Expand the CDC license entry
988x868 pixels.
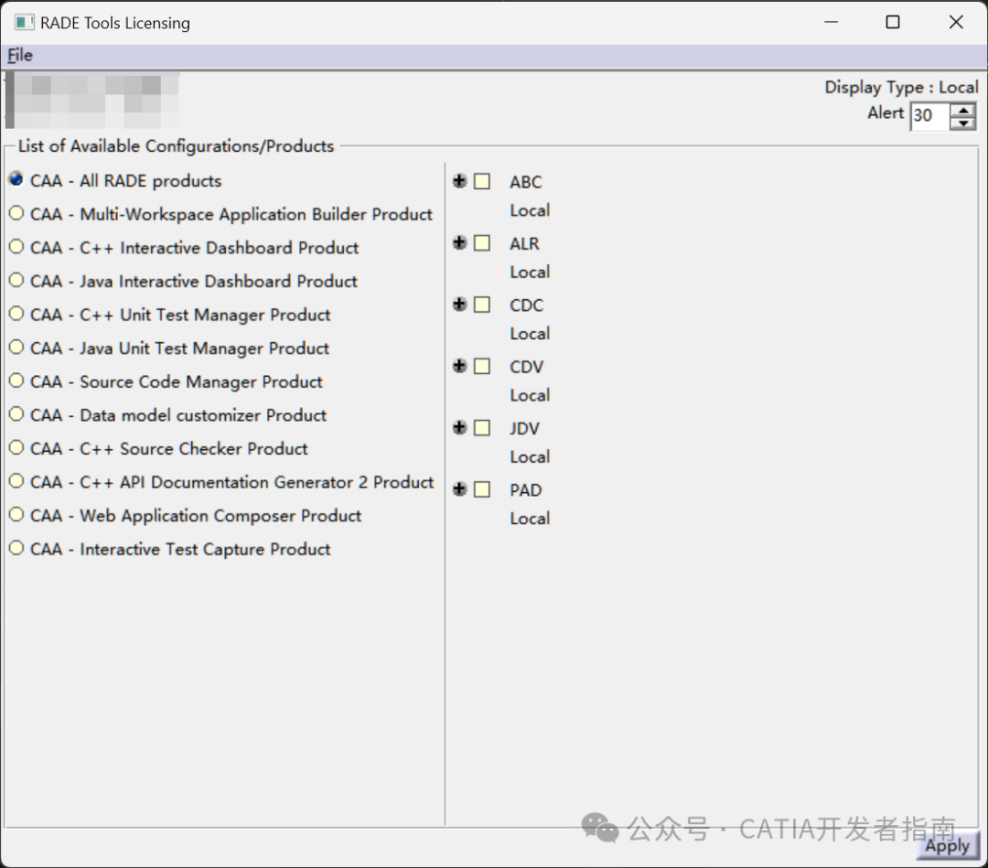click(x=459, y=305)
